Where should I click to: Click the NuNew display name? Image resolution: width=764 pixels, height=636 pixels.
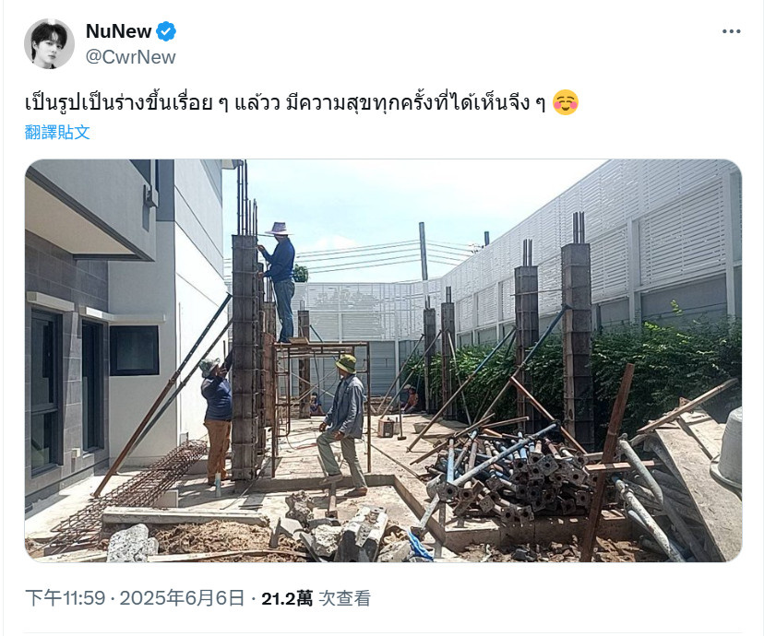point(118,31)
